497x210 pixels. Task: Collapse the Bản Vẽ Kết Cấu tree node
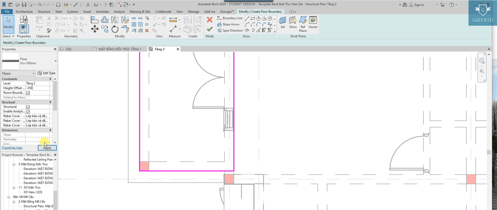[9, 197]
